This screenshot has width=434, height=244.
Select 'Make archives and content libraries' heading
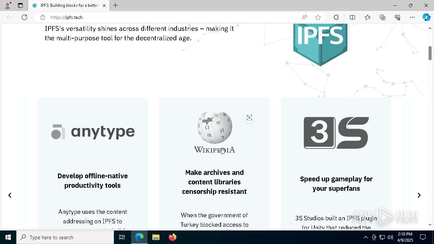(x=214, y=182)
